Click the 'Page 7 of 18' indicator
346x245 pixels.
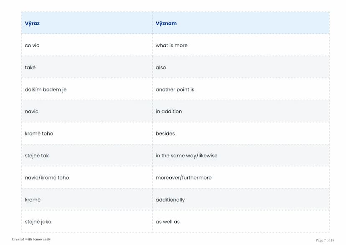[x=325, y=240]
